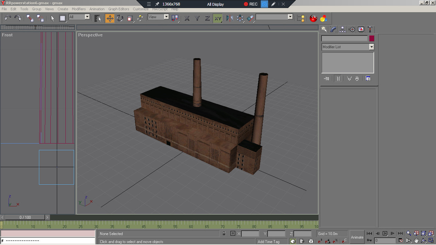Activate the Select and Manipulate tool
Screen dimensions: 436x245
[140, 18]
